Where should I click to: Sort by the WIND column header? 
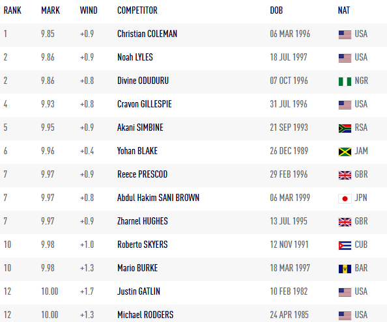coord(89,10)
